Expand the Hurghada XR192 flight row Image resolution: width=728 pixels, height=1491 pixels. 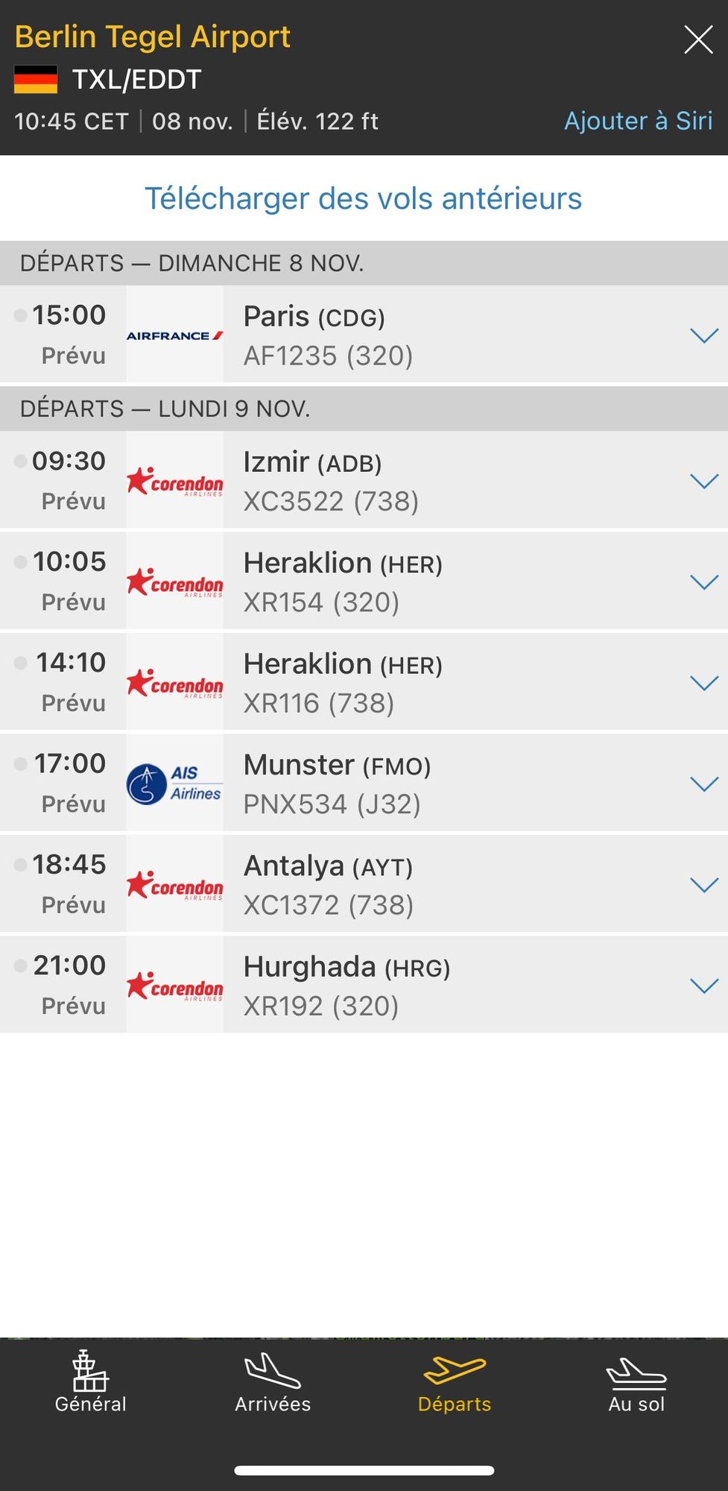(703, 986)
